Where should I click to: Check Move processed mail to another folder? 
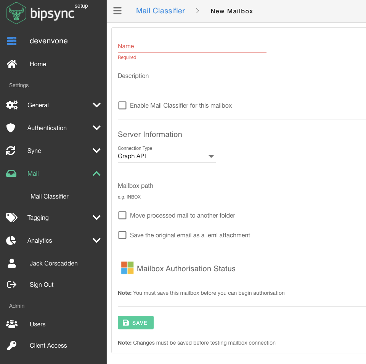[x=122, y=215]
